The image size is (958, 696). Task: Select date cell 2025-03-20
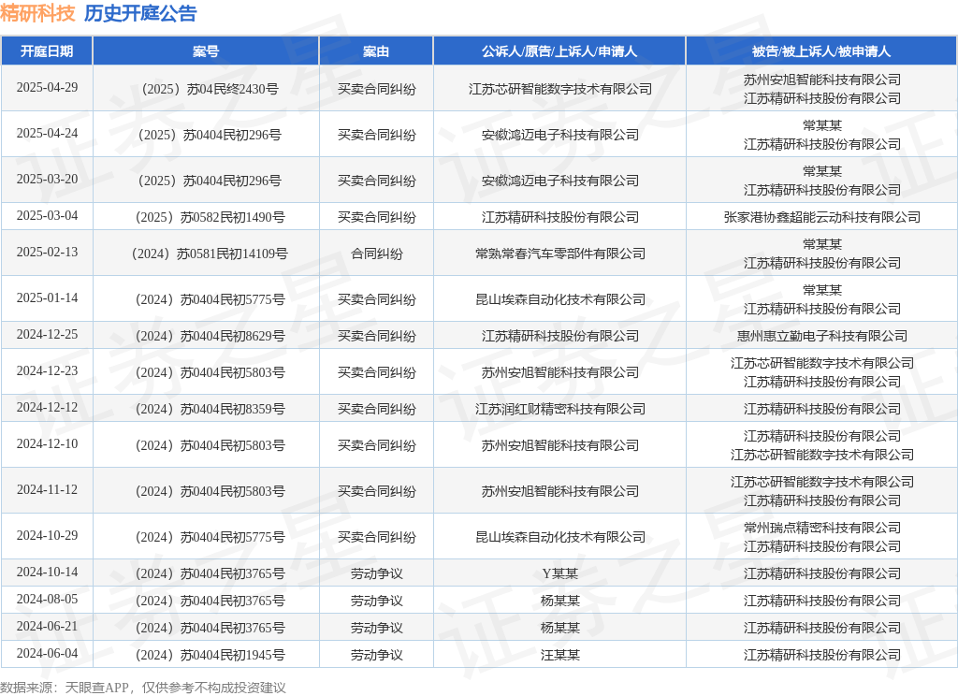pos(47,179)
